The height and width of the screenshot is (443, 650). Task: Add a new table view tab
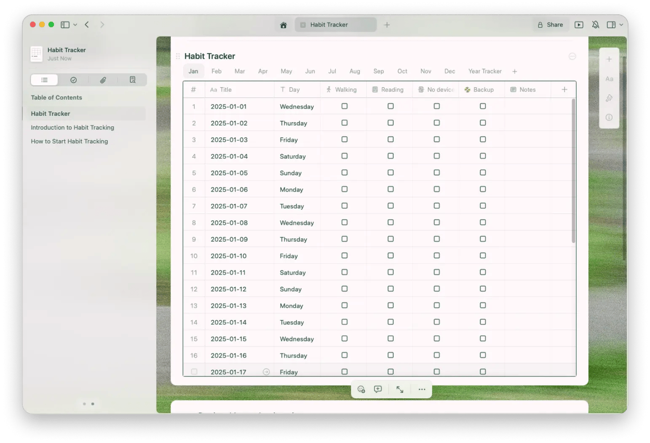(x=514, y=72)
